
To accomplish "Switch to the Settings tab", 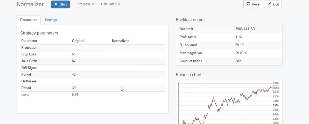I will tap(51, 20).
